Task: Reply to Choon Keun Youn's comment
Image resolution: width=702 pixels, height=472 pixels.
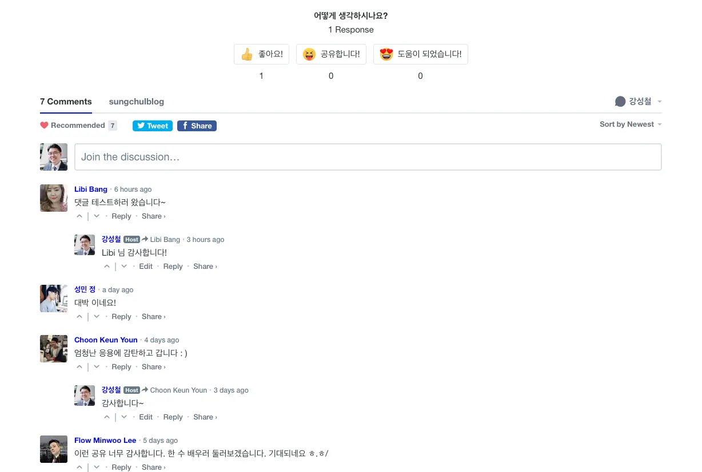Action: tap(121, 367)
